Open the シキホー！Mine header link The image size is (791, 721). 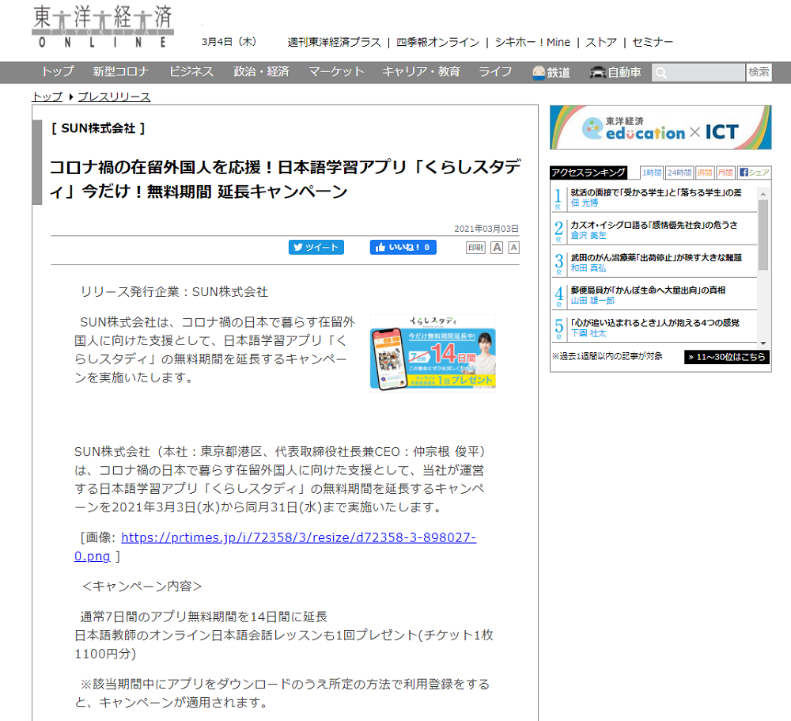click(x=532, y=43)
